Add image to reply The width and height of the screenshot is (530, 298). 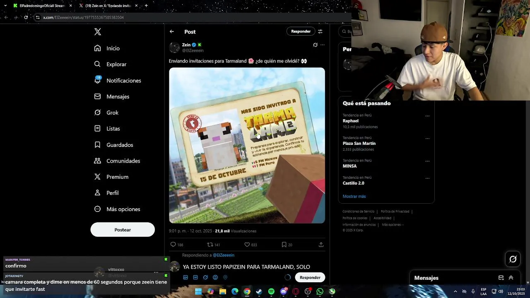click(185, 277)
